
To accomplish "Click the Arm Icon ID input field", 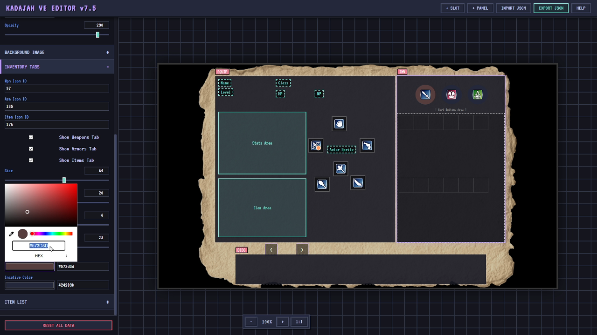I will click(57, 107).
